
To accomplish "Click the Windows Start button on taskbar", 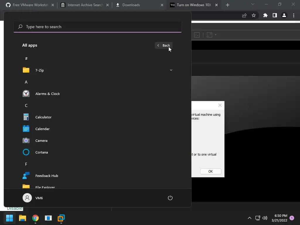I will click(9, 218).
